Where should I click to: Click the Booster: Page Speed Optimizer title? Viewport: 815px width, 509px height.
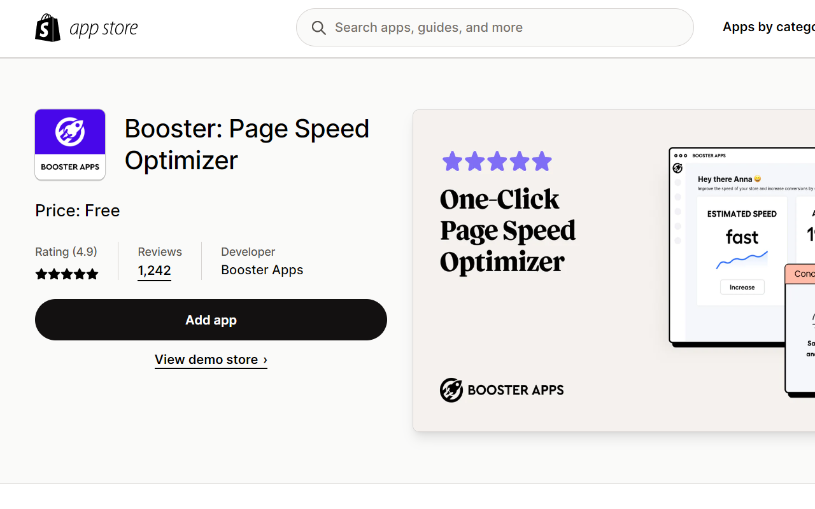247,144
